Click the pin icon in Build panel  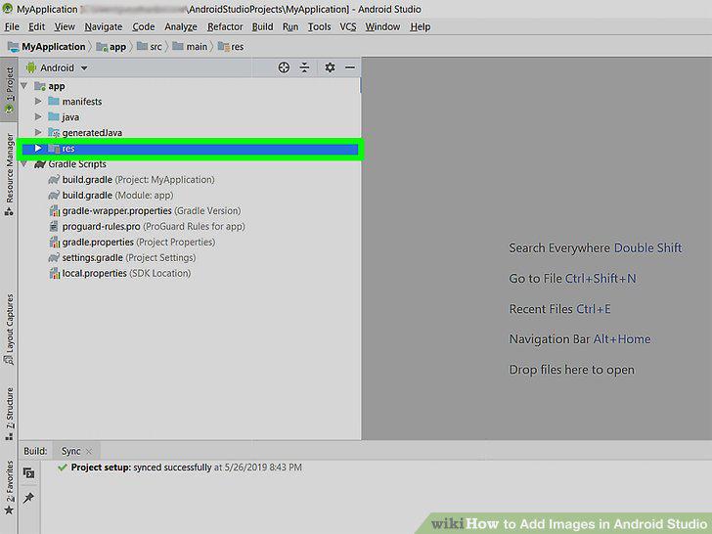[x=28, y=498]
